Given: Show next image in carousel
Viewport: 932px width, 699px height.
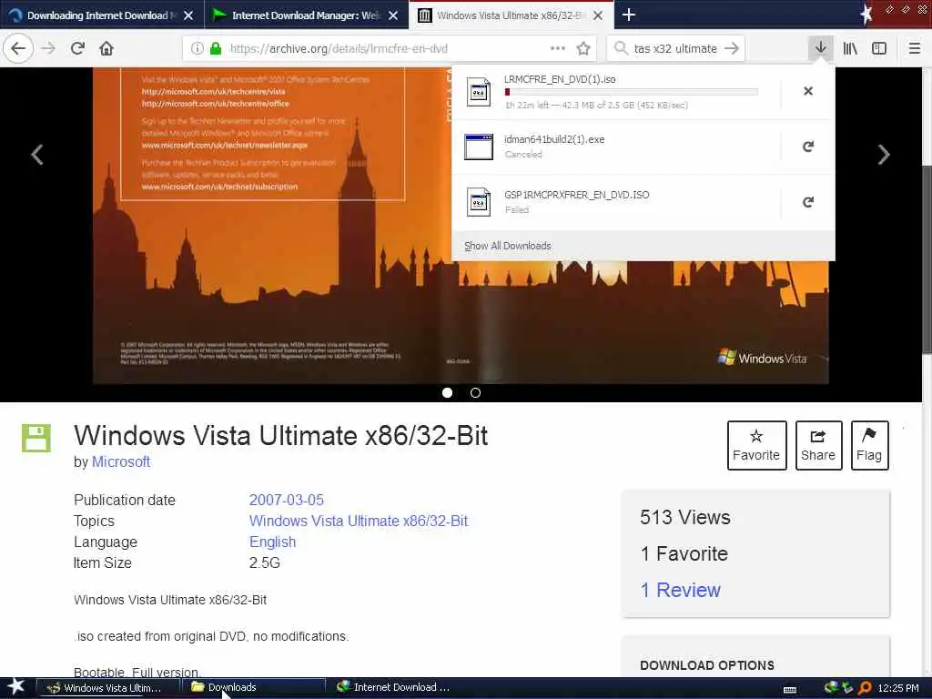Looking at the screenshot, I should 884,155.
